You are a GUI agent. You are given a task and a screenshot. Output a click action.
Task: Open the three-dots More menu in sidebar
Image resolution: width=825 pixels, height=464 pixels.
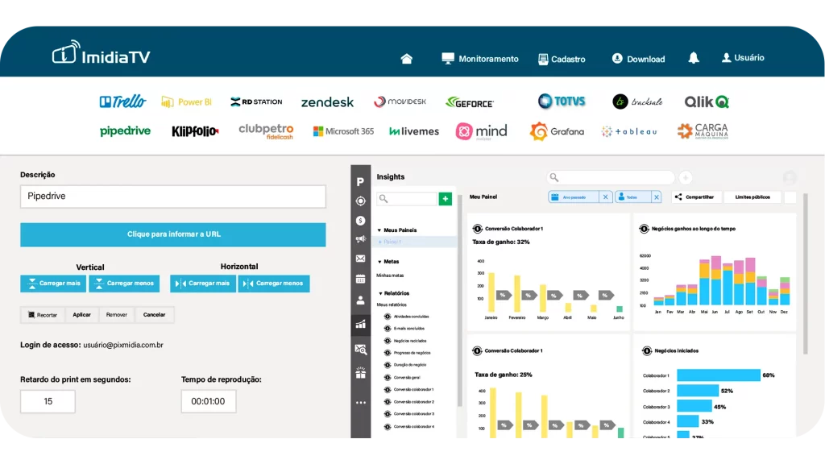click(x=360, y=403)
